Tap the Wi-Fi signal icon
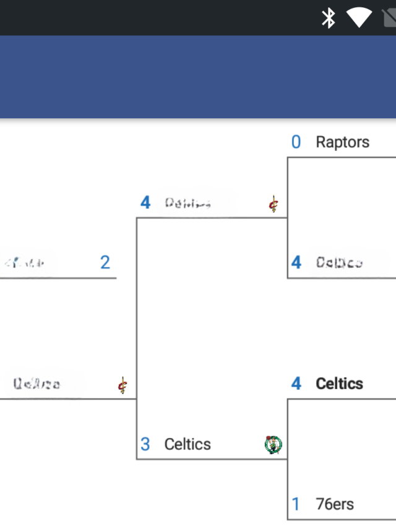The image size is (396, 532). tap(359, 18)
